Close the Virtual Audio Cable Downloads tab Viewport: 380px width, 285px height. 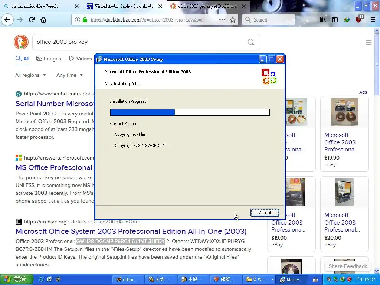tap(160, 6)
